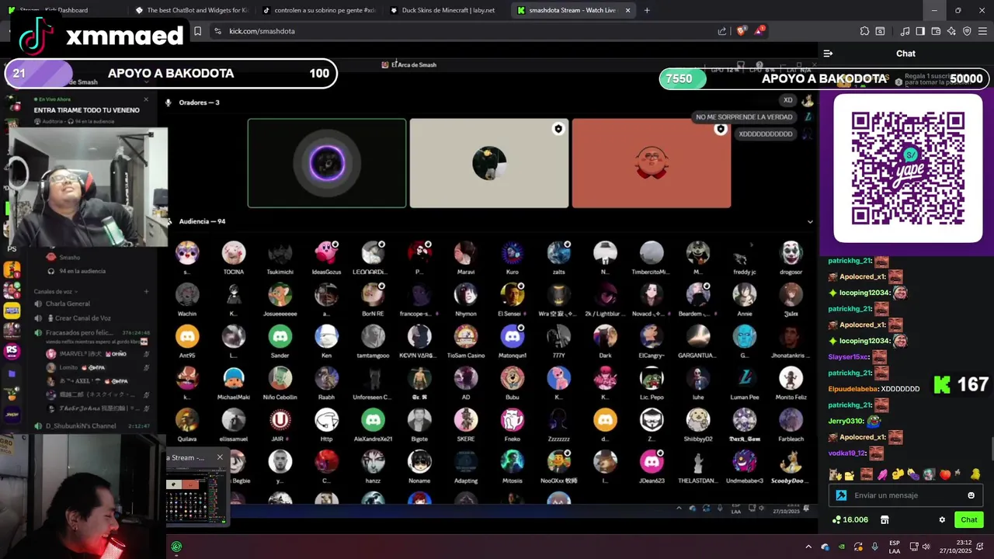The height and width of the screenshot is (559, 994).
Task: Click the Windows taskbar microphone icon
Action: [875, 547]
